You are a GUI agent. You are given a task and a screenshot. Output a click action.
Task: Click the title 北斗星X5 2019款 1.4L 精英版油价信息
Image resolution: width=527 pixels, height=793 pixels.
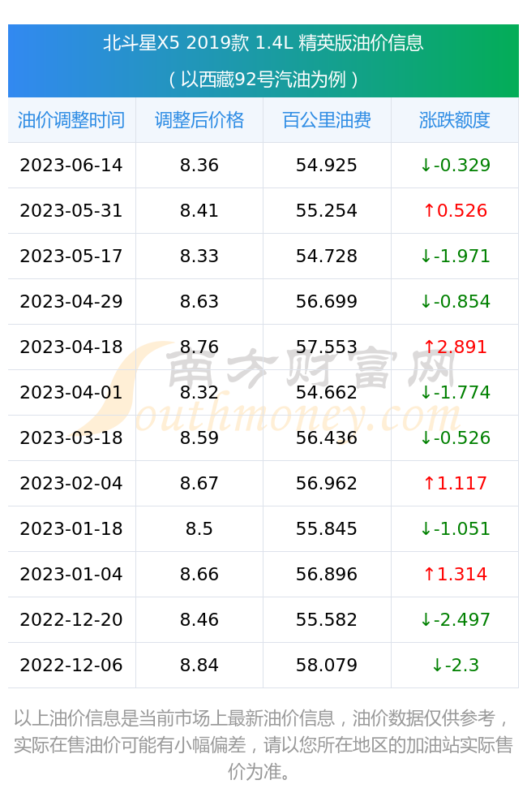coord(263,43)
